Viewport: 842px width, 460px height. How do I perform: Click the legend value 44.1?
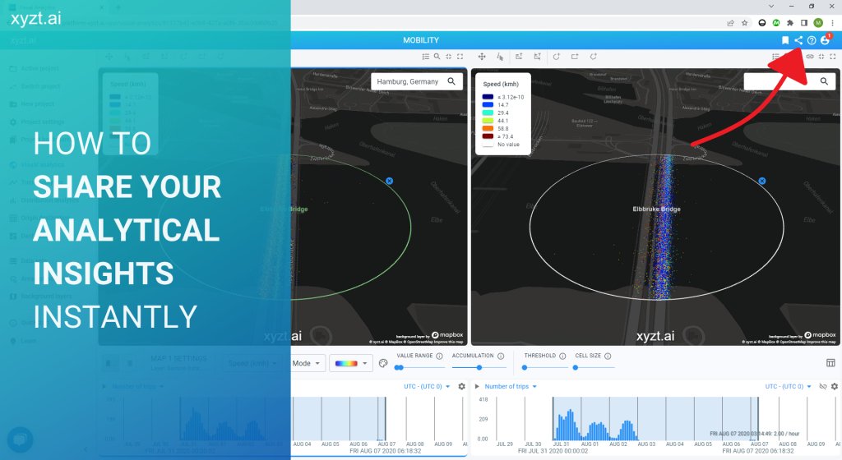[x=502, y=121]
